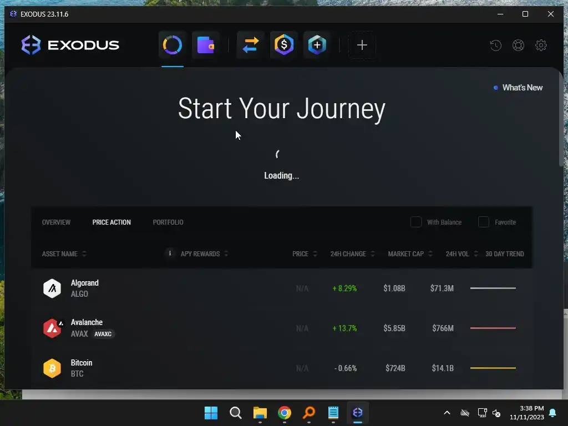This screenshot has width=568, height=426.
Task: Click the Algorand asset icon
Action: [52, 288]
